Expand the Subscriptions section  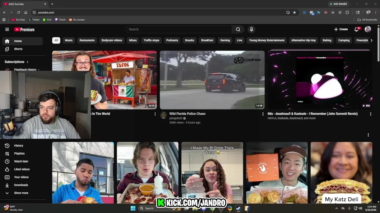[x=17, y=62]
